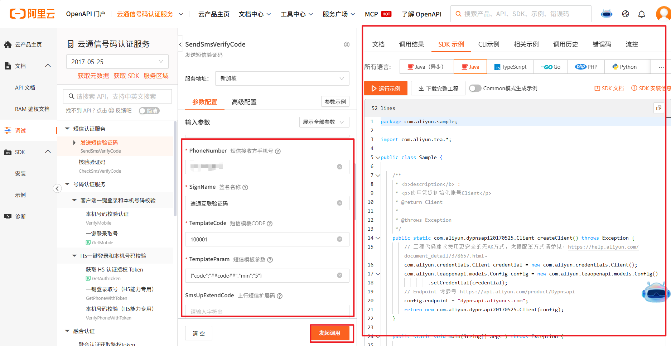Toggle Common模式生成示例 switch

point(475,88)
